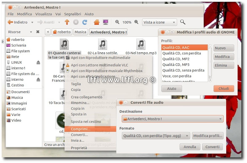Select the 02-La linea sottile mp3 file
This screenshot has height=163, width=247.
pos(103,47)
